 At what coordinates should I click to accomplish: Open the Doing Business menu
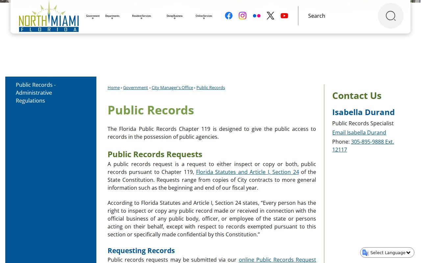click(x=174, y=16)
